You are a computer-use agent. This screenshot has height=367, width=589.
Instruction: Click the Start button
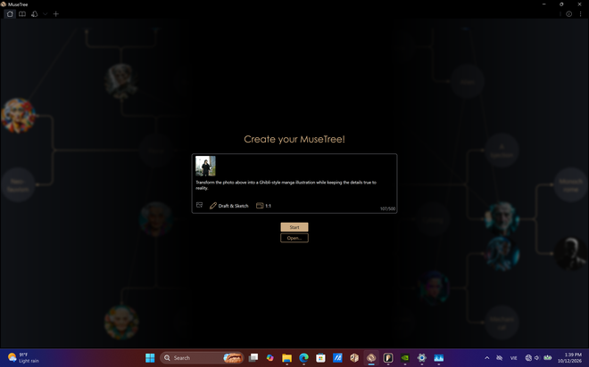click(294, 227)
